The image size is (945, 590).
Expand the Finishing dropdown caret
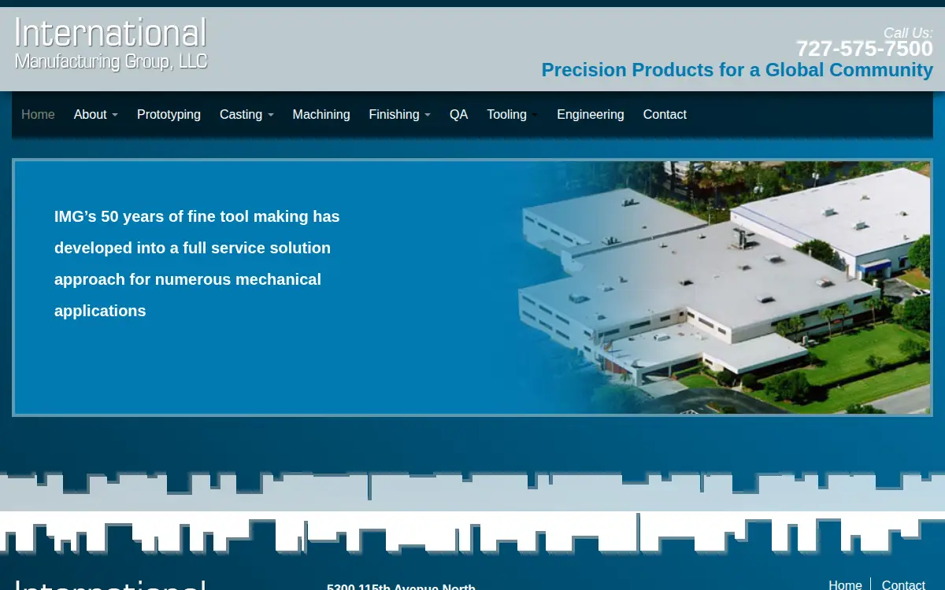pyautogui.click(x=427, y=116)
